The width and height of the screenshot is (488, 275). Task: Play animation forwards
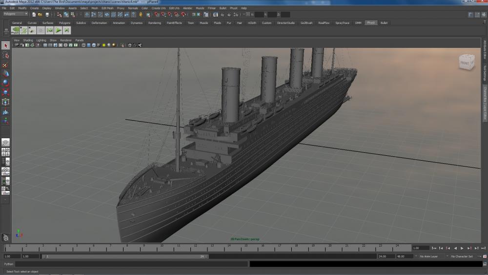tap(462, 248)
